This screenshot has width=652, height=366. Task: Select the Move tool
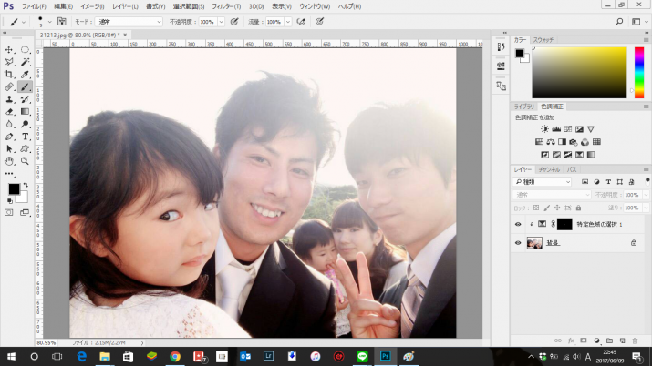9,50
